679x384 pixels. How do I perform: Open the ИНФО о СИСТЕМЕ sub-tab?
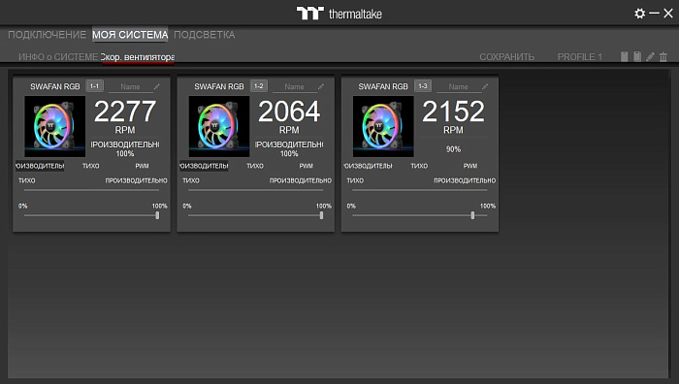click(x=58, y=57)
